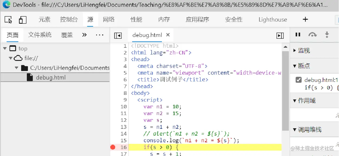Select the 页面 navigator tab

(x=12, y=35)
